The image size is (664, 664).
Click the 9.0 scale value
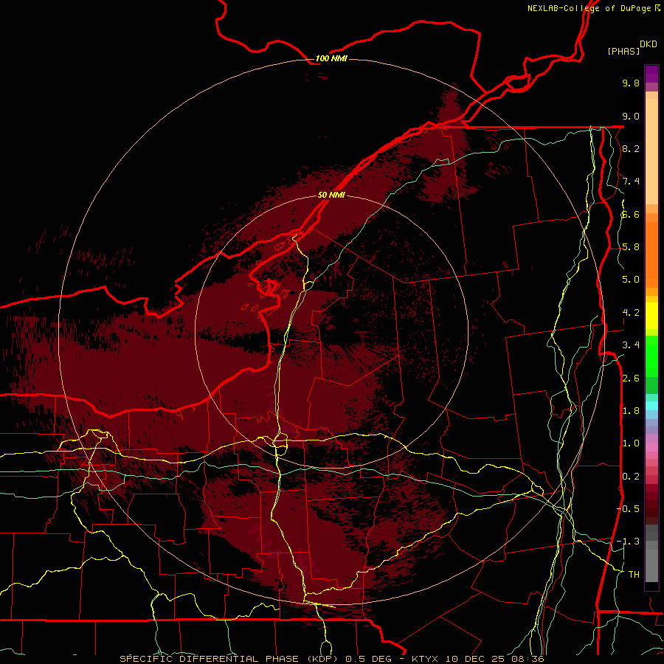631,116
